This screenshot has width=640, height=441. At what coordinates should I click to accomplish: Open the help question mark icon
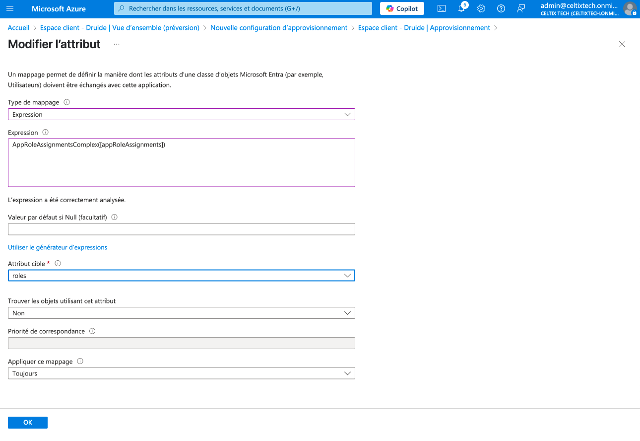[x=501, y=8]
